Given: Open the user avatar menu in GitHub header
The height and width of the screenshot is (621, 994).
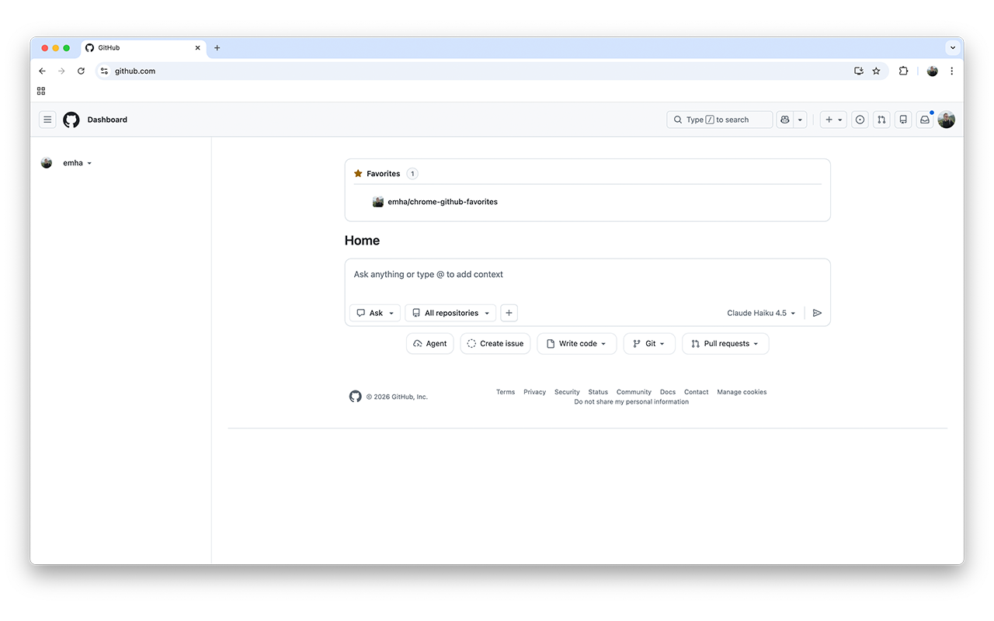Looking at the screenshot, I should (x=946, y=120).
